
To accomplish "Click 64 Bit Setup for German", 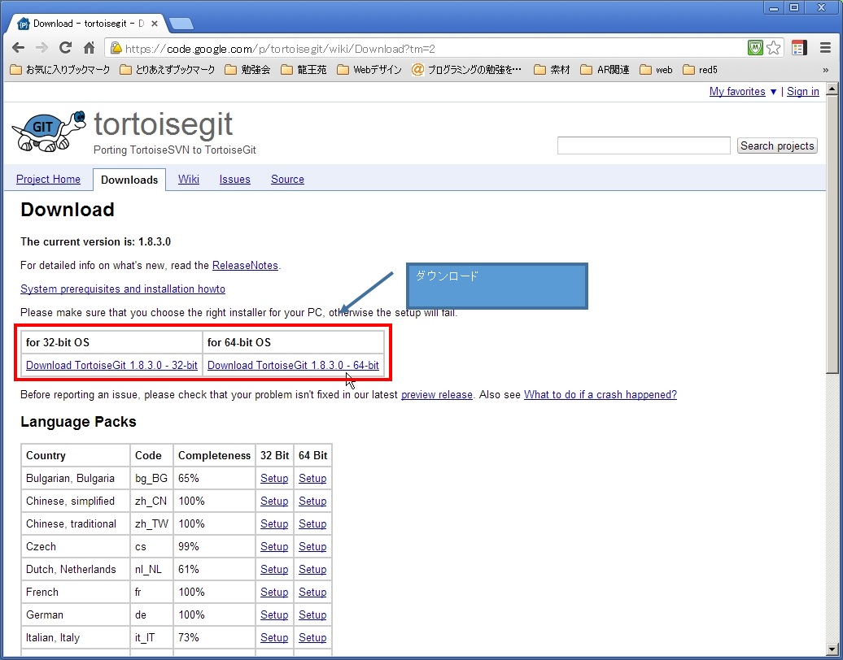I will 312,614.
